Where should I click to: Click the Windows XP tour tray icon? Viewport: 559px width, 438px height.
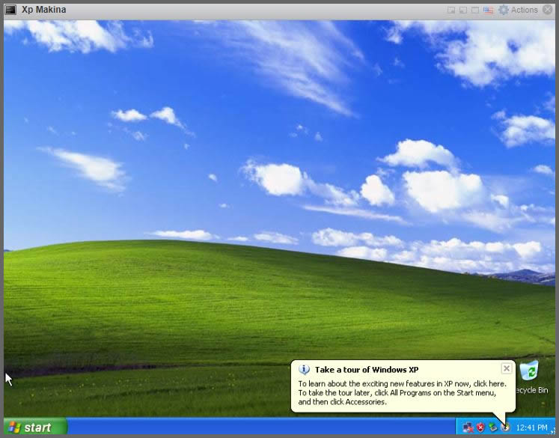[505, 428]
